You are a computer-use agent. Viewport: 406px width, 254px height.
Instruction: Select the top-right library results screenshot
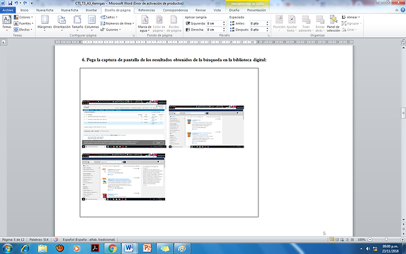click(206, 127)
